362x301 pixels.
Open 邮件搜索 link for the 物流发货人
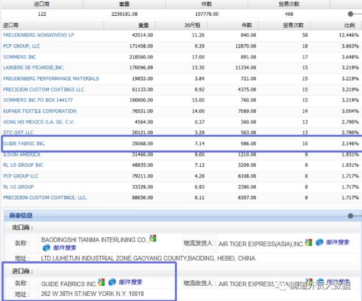point(338,242)
